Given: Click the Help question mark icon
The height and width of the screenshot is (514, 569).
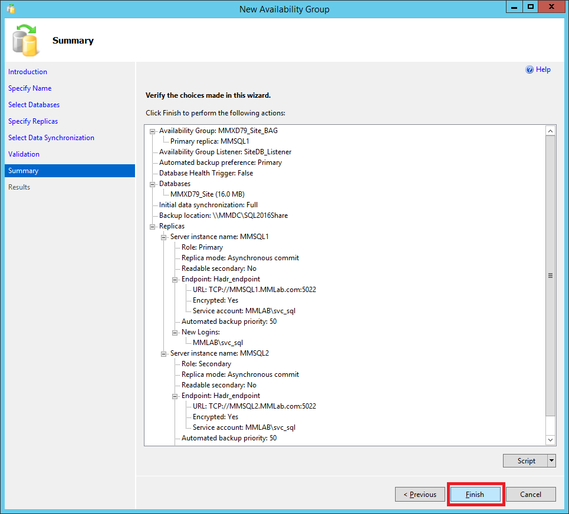Looking at the screenshot, I should coord(529,69).
